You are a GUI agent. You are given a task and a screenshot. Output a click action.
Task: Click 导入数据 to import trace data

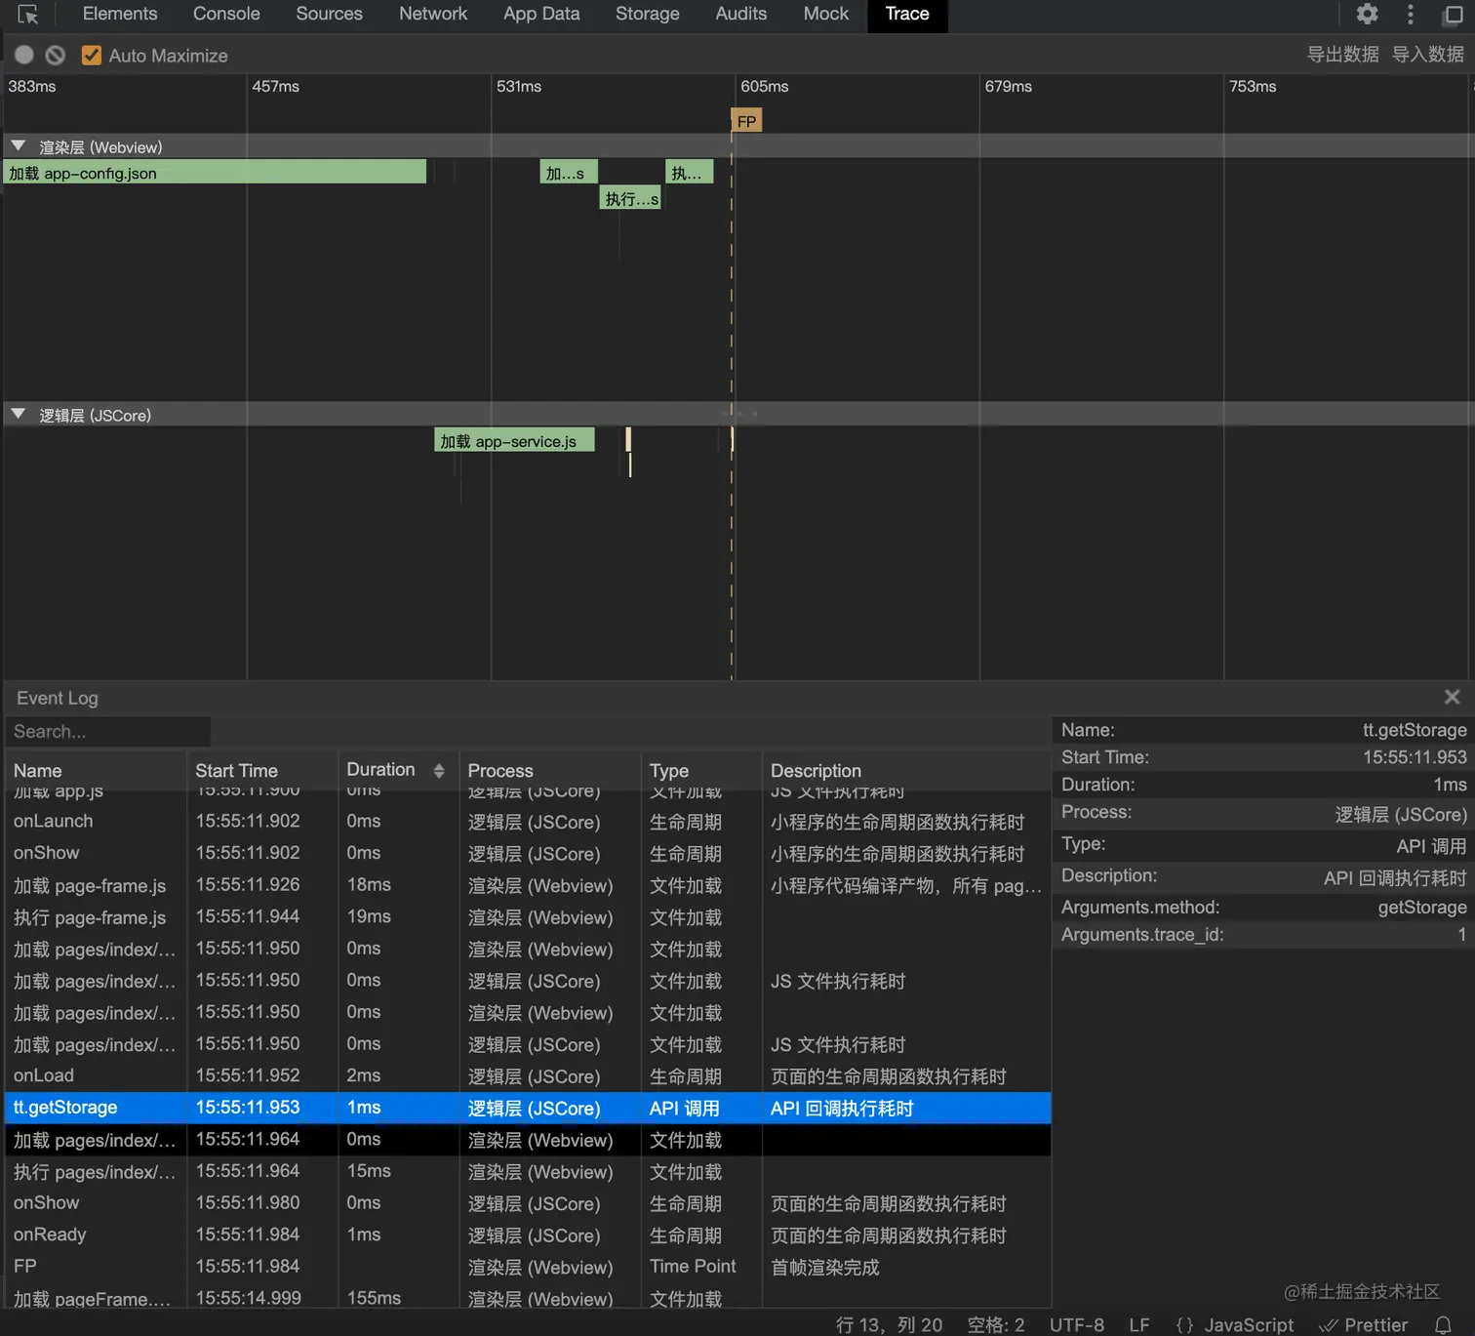click(1428, 55)
